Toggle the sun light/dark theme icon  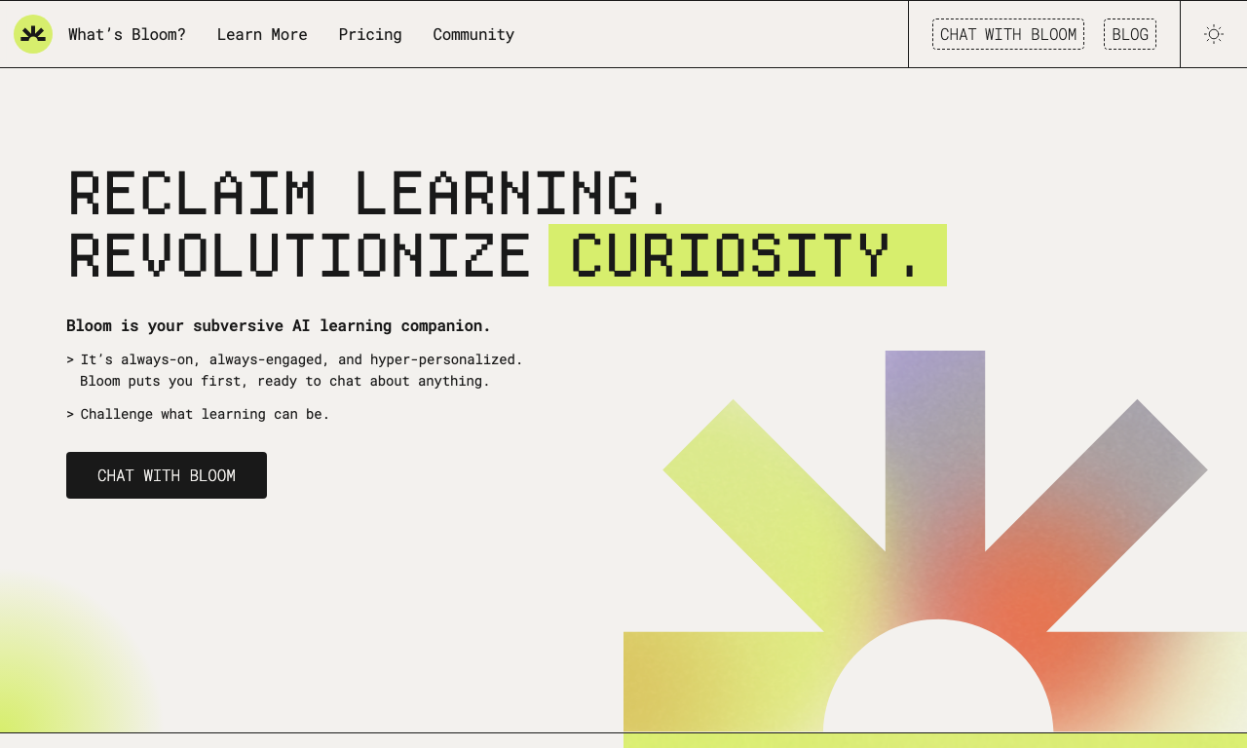[1213, 34]
